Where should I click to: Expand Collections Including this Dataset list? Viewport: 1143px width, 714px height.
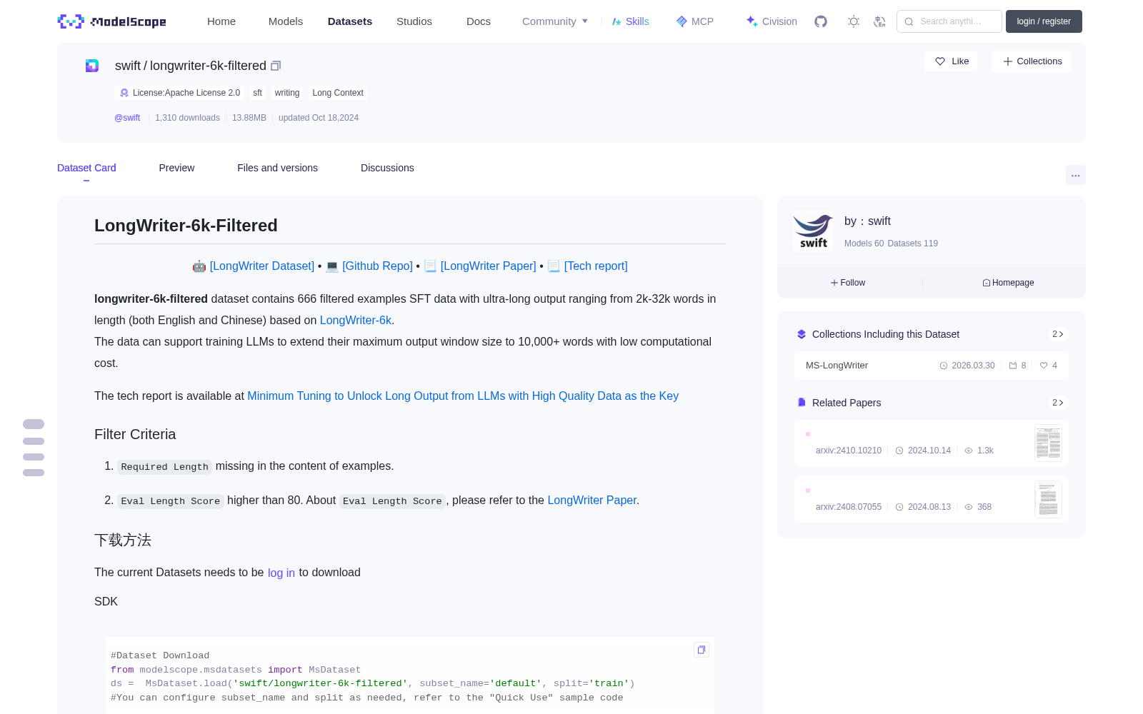(x=1058, y=334)
